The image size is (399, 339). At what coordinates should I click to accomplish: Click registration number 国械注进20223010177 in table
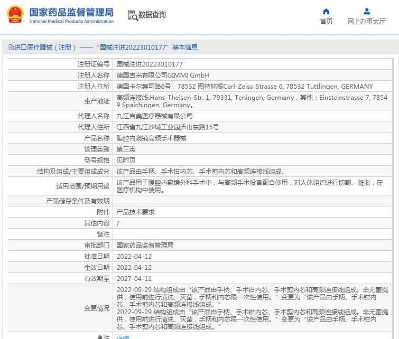tap(150, 64)
